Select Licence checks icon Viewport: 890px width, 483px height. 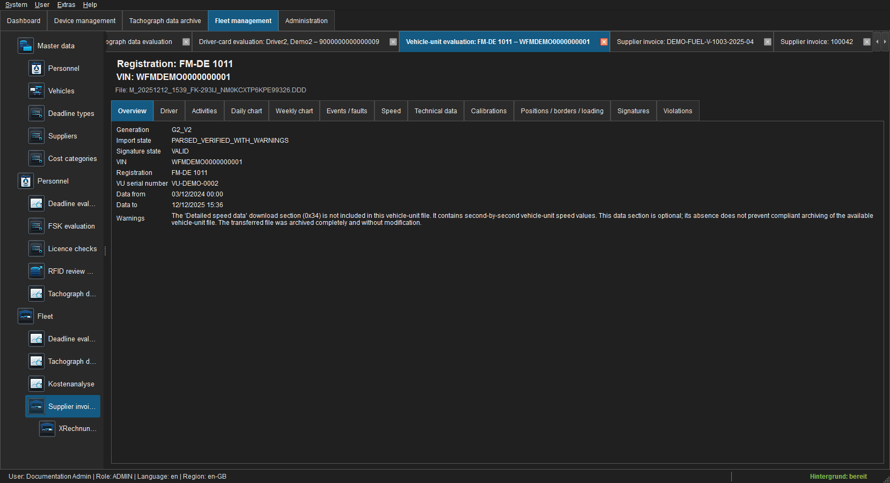tap(36, 248)
